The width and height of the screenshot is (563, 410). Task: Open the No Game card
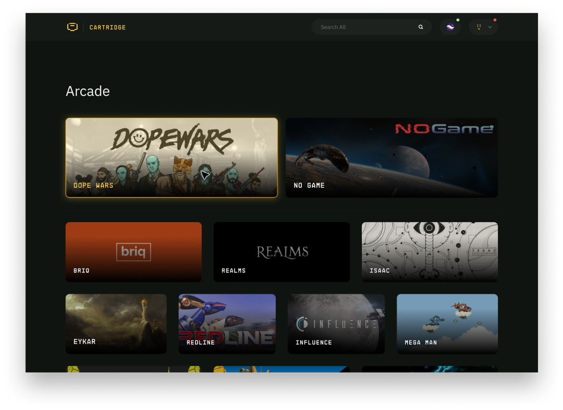coord(391,158)
